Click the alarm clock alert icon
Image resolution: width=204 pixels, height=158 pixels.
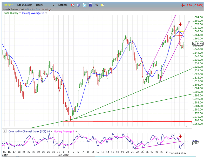(72, 5)
